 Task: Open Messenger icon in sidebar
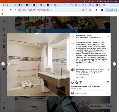point(4,52)
